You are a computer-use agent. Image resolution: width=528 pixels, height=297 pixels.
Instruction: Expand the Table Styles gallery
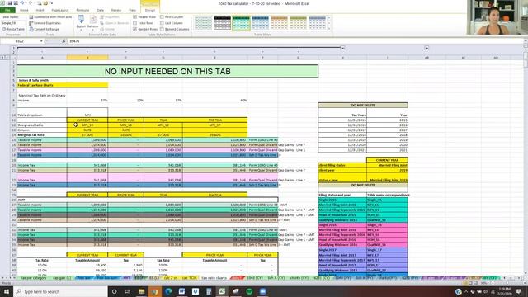(329, 30)
